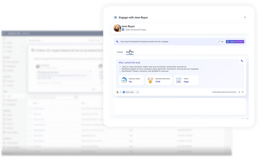Image resolution: width=261 pixels, height=159 pixels.
Task: Click the search field above the leads list
Action: [x=49, y=97]
